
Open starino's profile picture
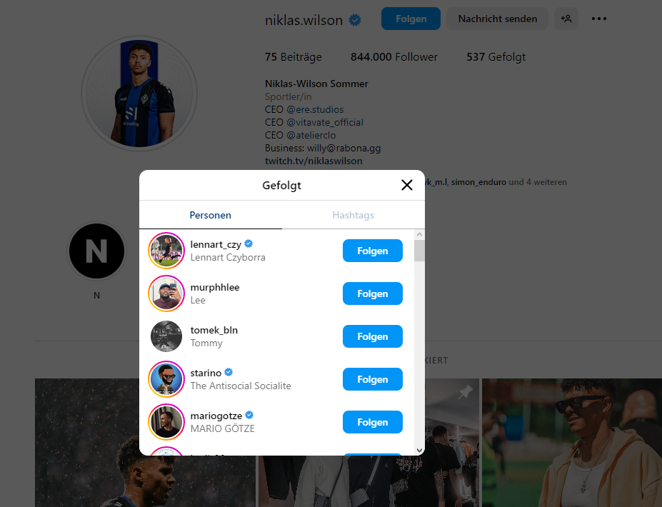tap(166, 379)
